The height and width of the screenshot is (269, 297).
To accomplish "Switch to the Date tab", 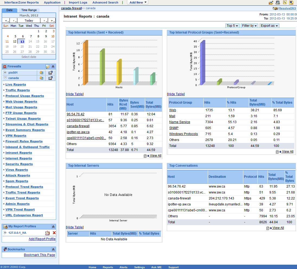I will click(9, 10).
